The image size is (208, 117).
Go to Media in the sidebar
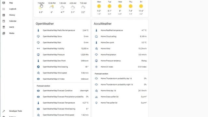click(12, 33)
